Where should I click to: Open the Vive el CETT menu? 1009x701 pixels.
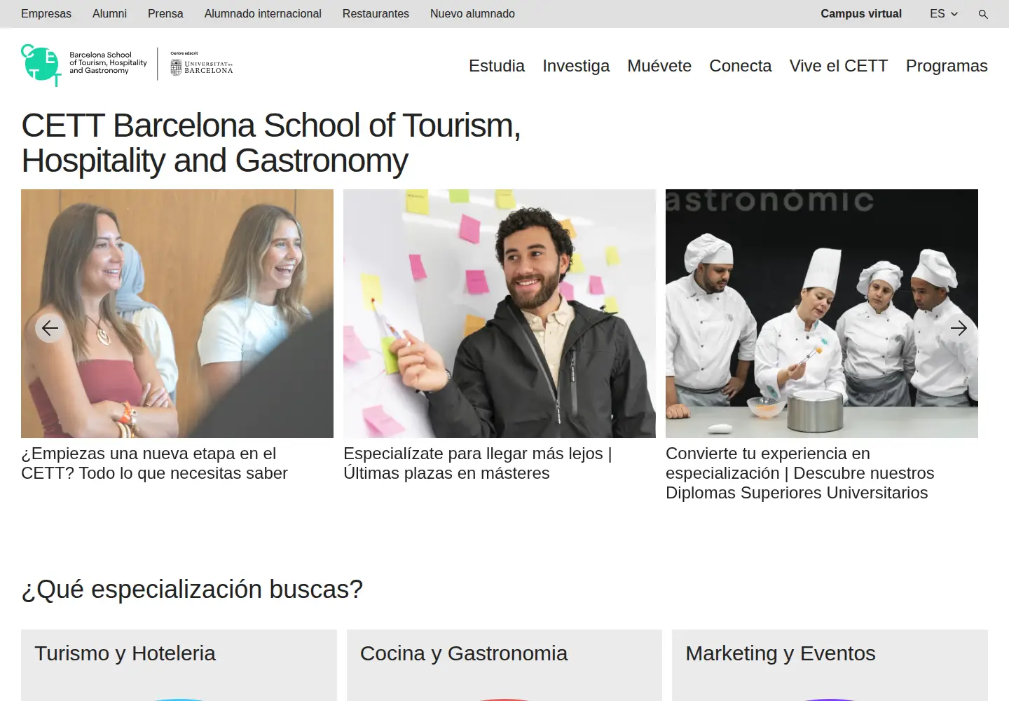tap(839, 66)
